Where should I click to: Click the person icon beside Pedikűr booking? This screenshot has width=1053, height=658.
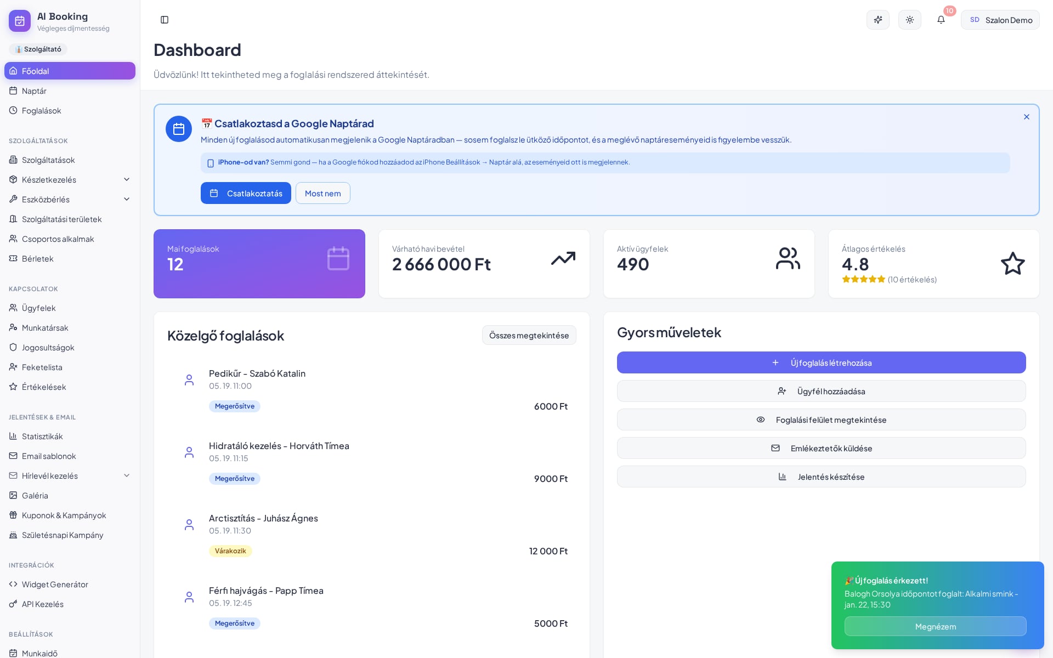click(x=189, y=380)
